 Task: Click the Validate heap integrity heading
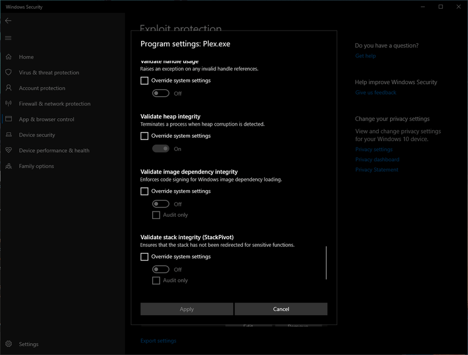pyautogui.click(x=171, y=116)
